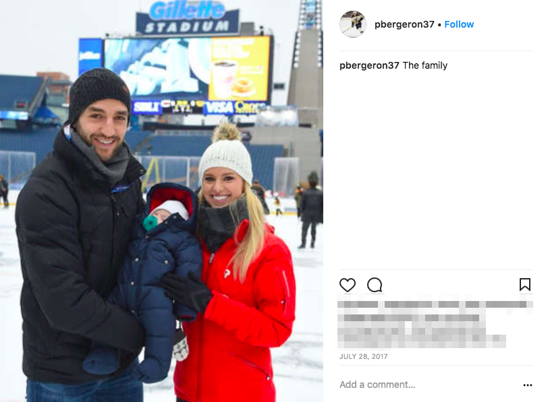Viewport: 548px width, 402px height.
Task: Click the VISA banner under the scoreboard
Action: pyautogui.click(x=219, y=107)
